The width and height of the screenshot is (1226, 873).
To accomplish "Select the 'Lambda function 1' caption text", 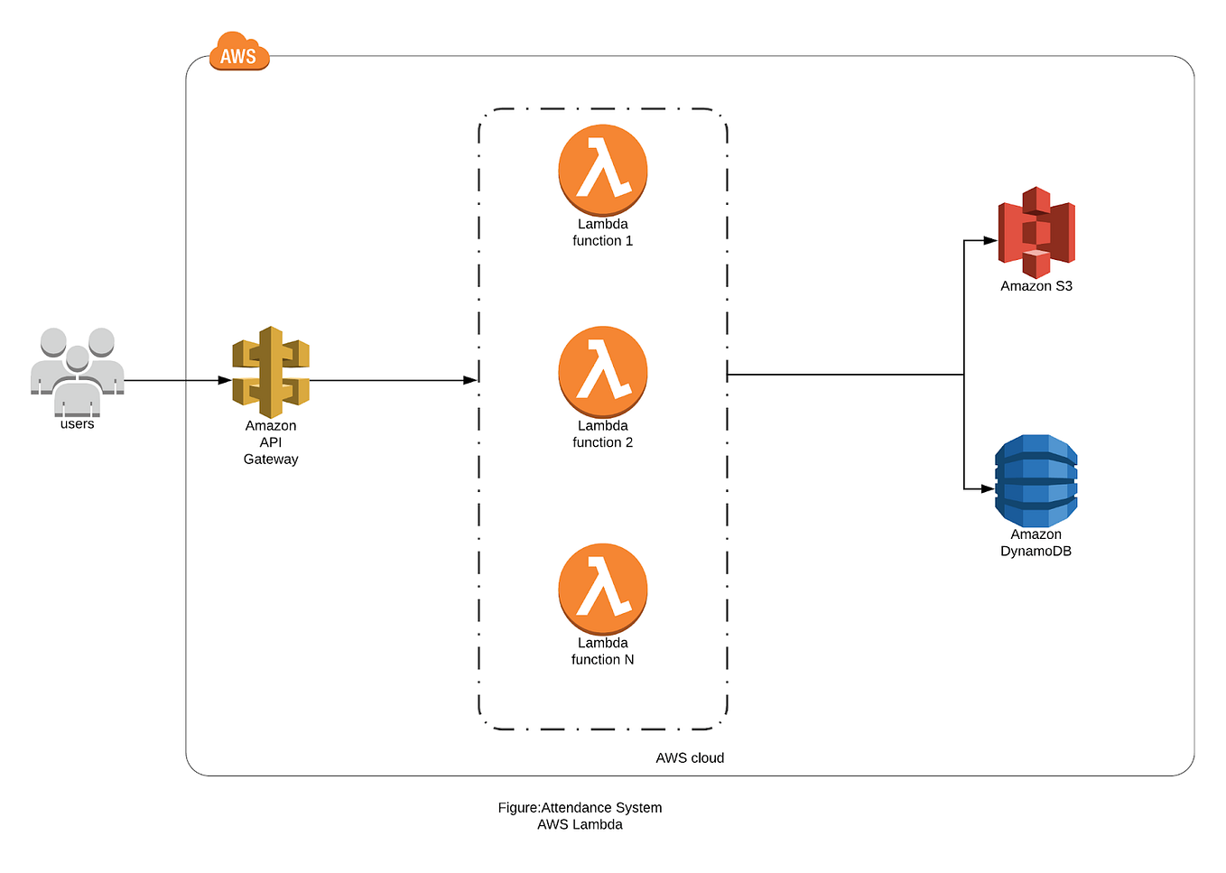I will point(602,232).
